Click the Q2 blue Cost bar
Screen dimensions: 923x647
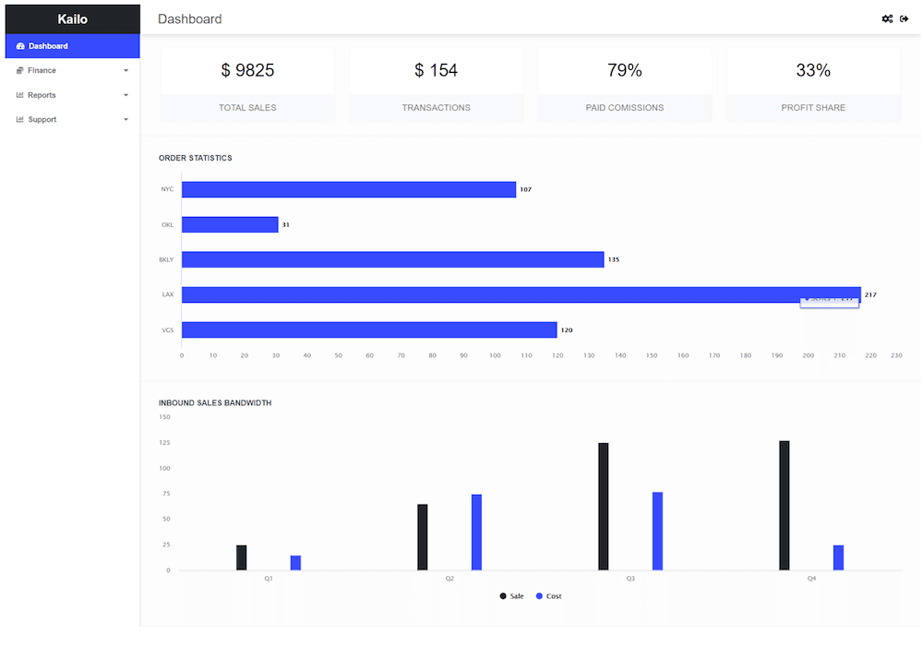[477, 533]
